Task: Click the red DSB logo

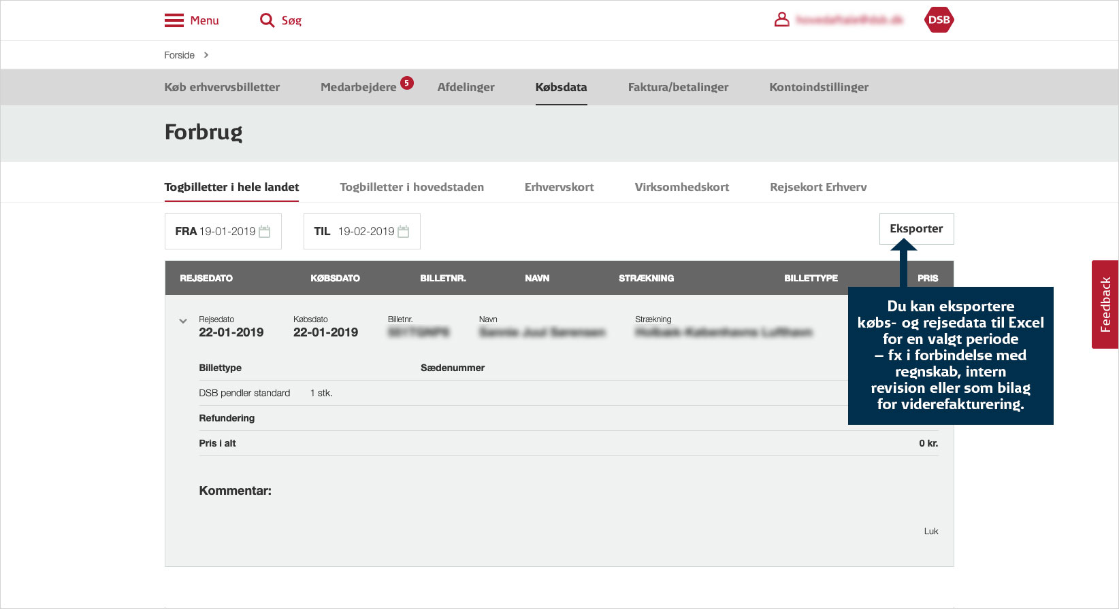Action: tap(939, 20)
